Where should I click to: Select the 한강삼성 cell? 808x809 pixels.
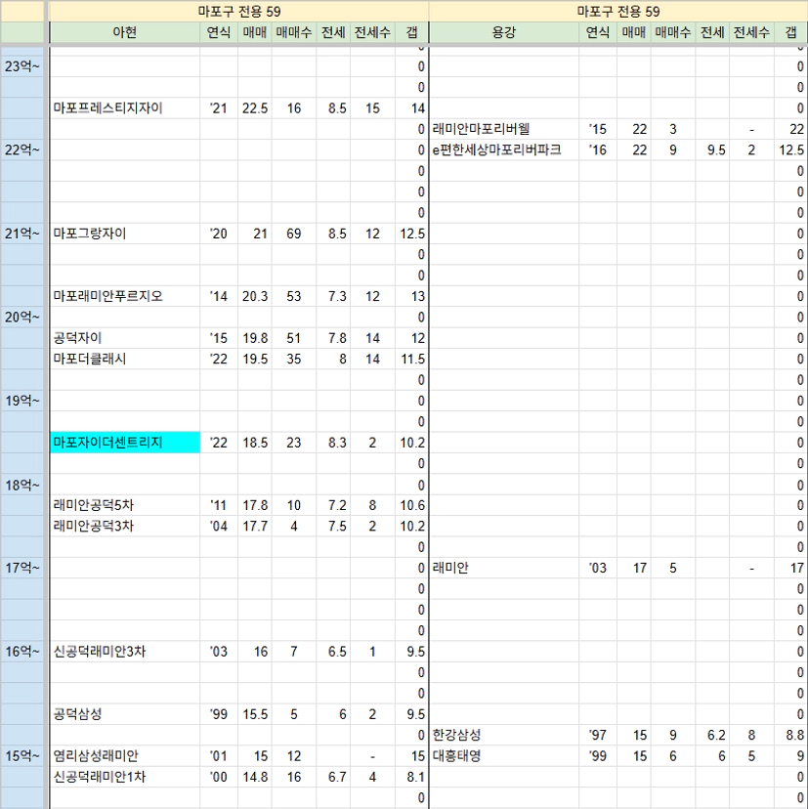click(x=504, y=735)
